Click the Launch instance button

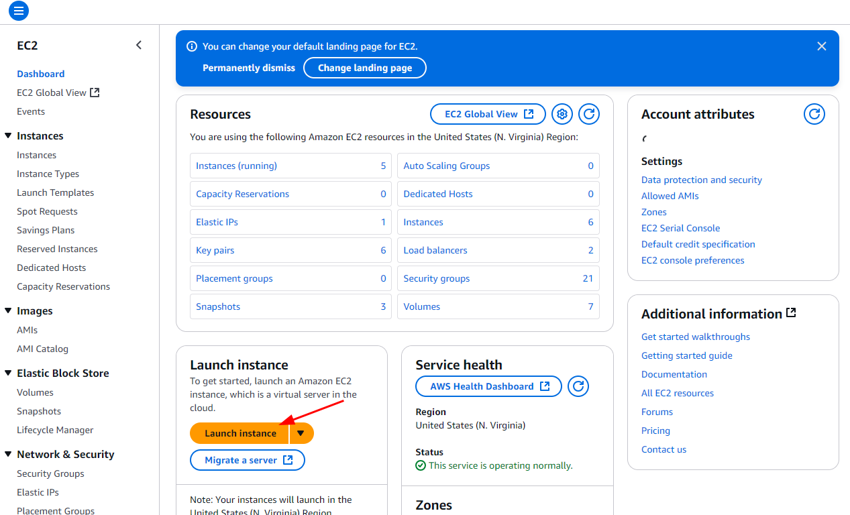(x=240, y=433)
